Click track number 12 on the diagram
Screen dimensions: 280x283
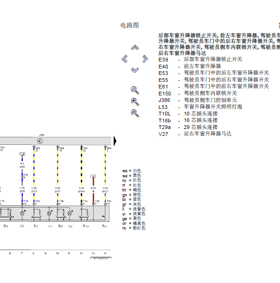click(x=81, y=253)
